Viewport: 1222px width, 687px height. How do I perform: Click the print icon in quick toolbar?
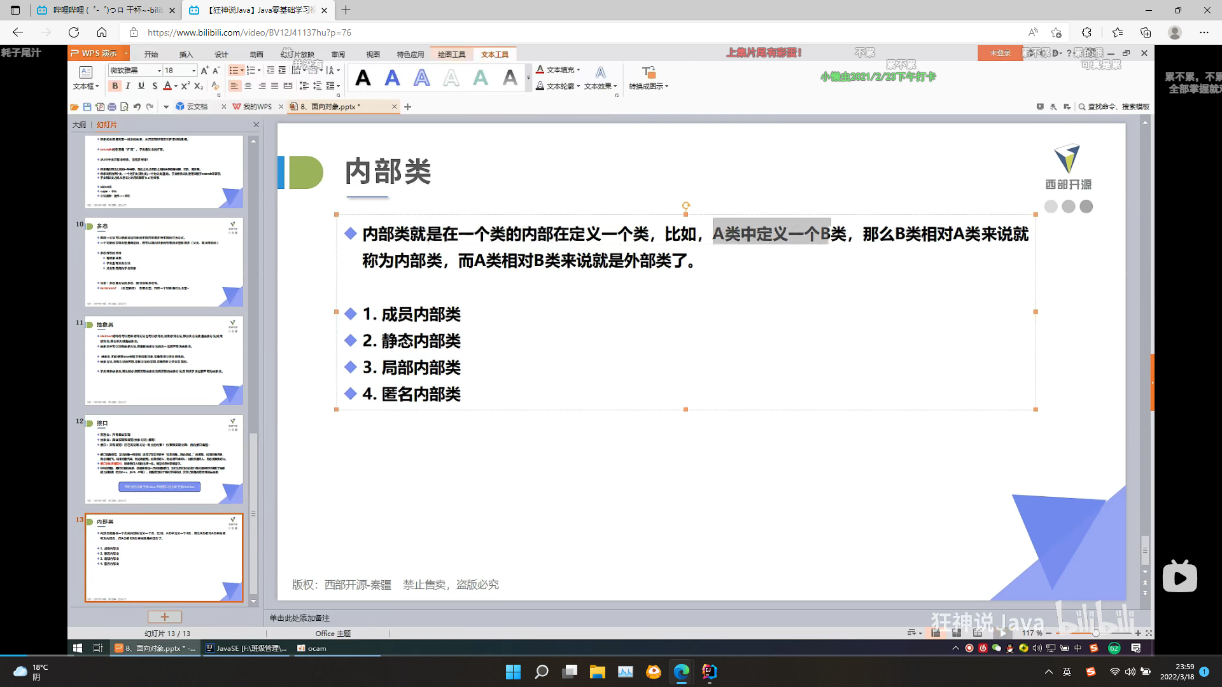tap(112, 107)
